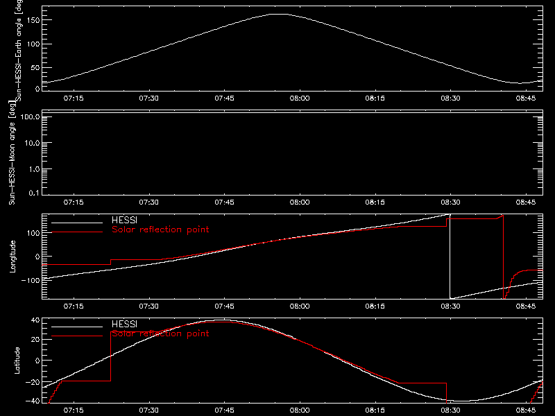Click the -40 tick on Latitude plot

coord(32,401)
